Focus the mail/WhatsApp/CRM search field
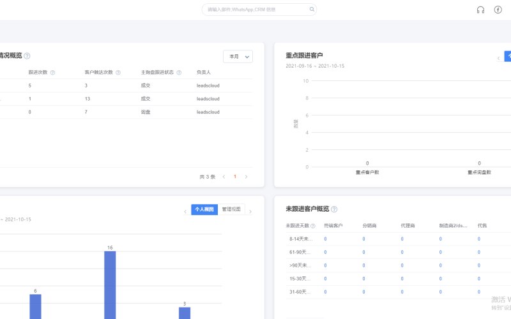This screenshot has height=319, width=511. (x=259, y=10)
